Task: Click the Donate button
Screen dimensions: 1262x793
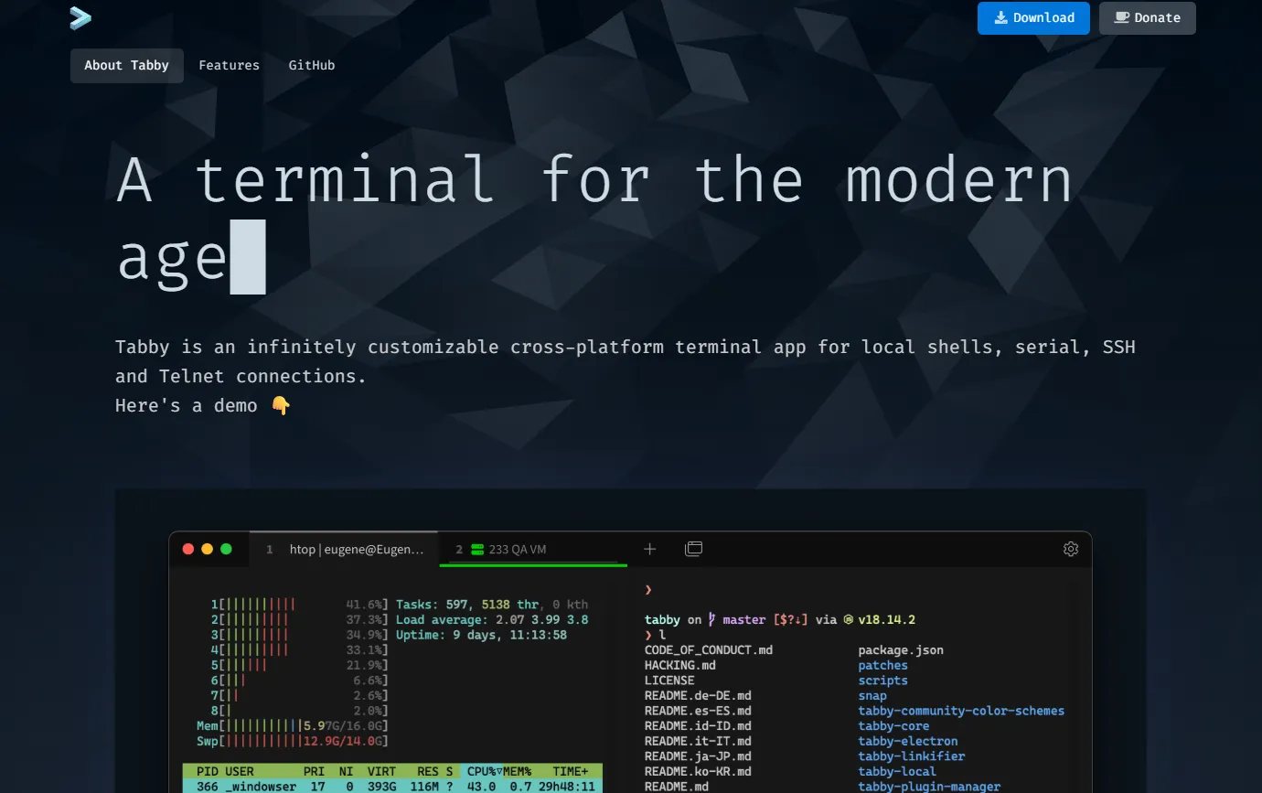Action: click(1147, 18)
